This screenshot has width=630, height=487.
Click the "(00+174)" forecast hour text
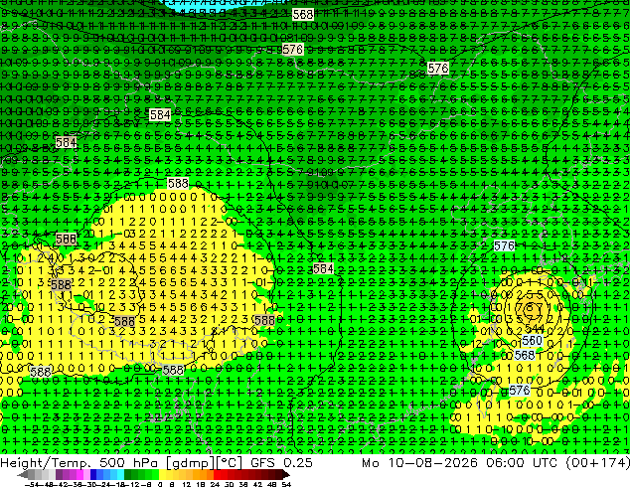click(x=598, y=462)
